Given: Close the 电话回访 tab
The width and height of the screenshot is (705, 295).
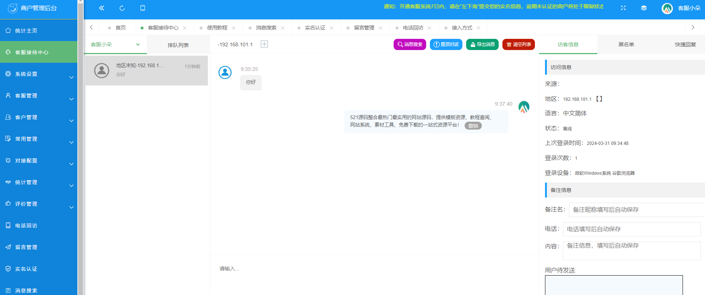Looking at the screenshot, I should (x=430, y=28).
